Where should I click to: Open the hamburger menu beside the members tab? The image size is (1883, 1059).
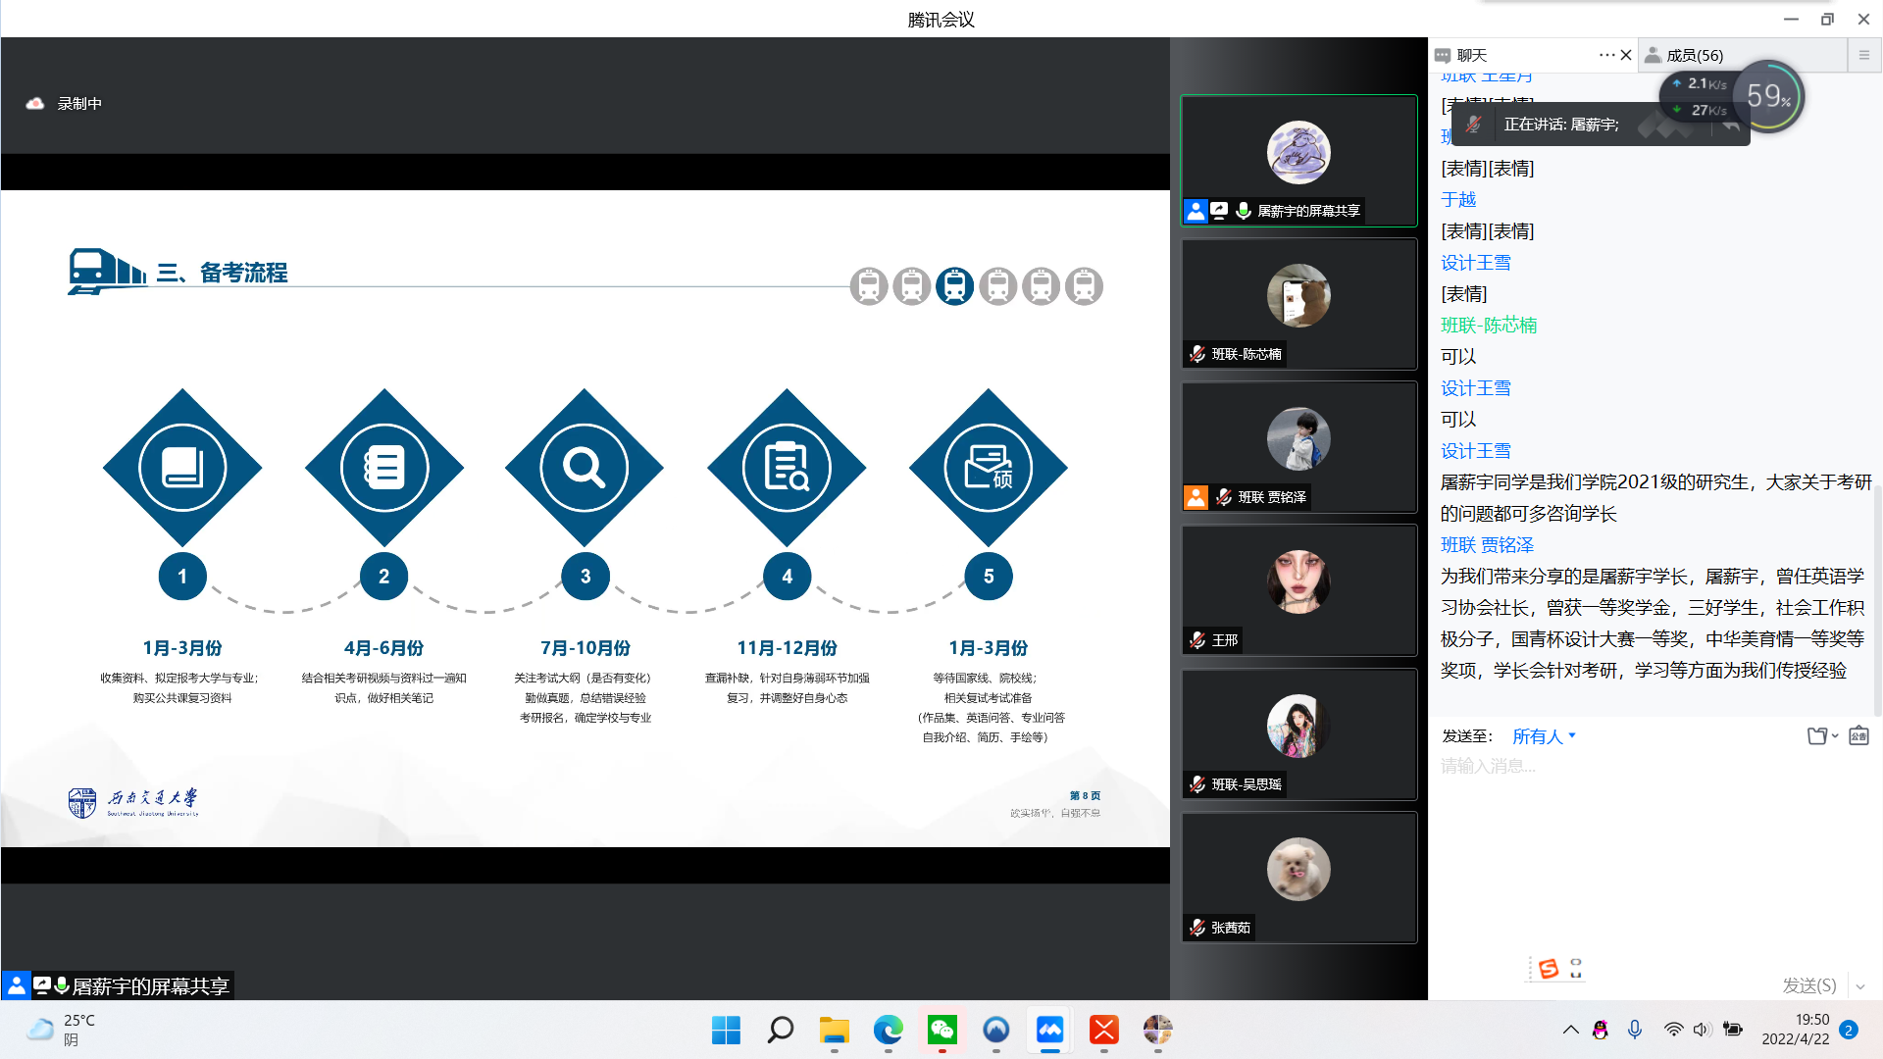click(x=1864, y=55)
